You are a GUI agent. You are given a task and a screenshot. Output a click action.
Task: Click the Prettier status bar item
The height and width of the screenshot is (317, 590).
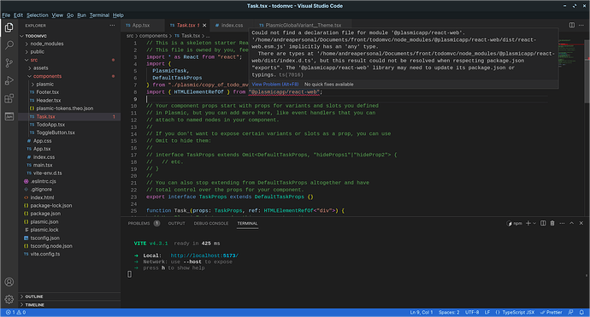[x=552, y=313]
